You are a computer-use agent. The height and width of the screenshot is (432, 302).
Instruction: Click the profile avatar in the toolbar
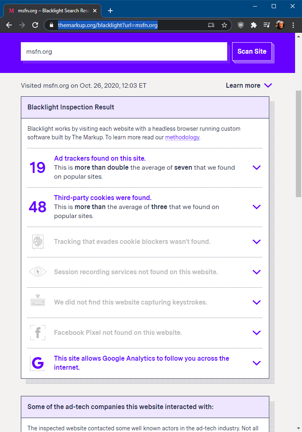click(x=280, y=25)
